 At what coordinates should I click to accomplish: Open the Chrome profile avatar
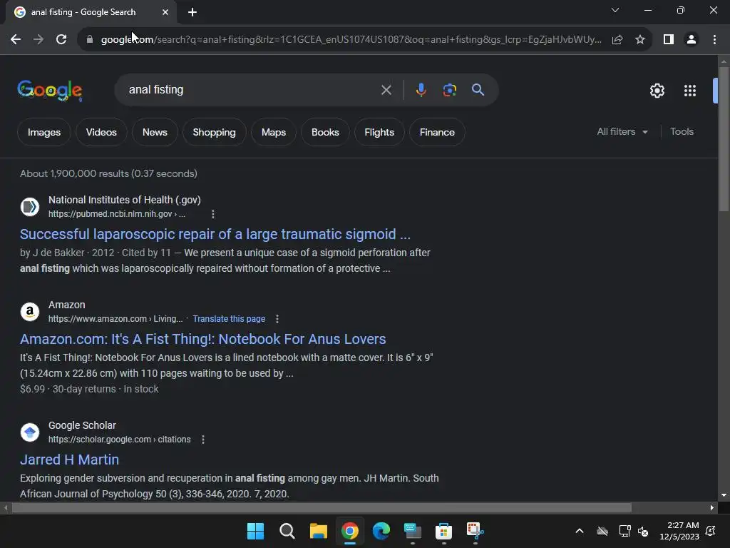(x=692, y=40)
